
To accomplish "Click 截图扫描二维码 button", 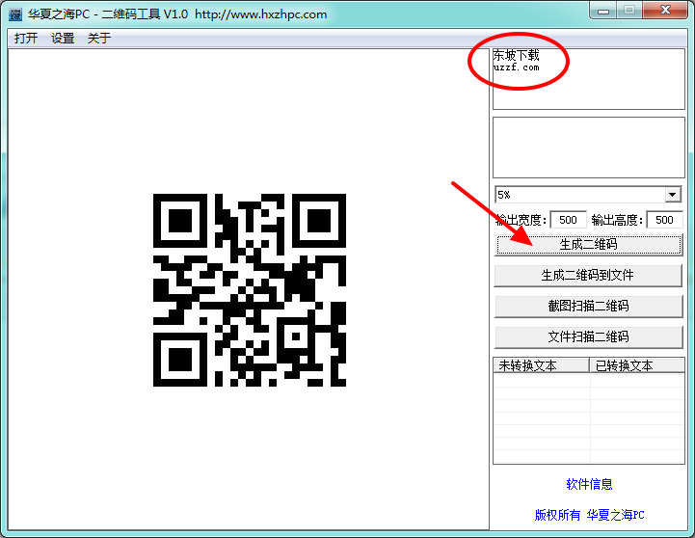I will pos(589,307).
